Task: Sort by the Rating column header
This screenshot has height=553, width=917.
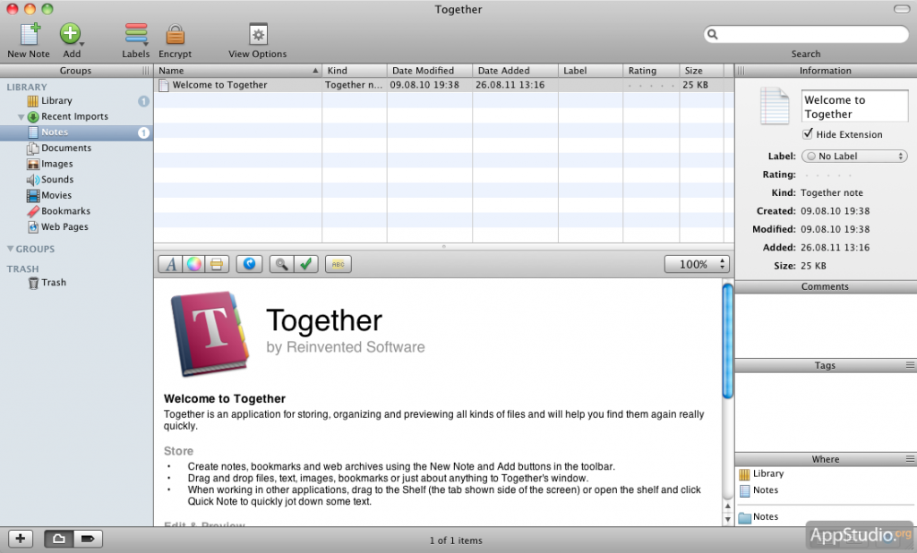Action: pos(652,70)
